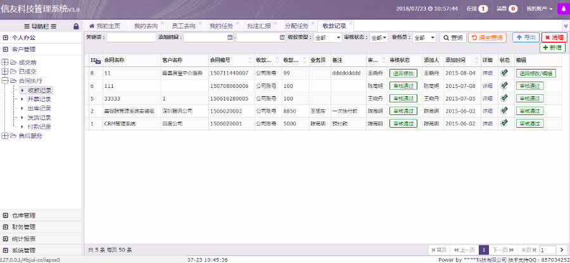Click the status check icon in row ID 6
The width and height of the screenshot is (570, 263).
504,85
